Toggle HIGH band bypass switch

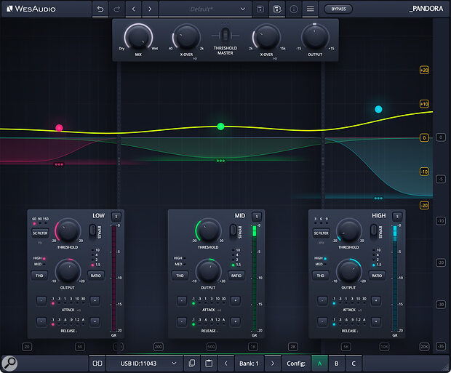tap(373, 230)
